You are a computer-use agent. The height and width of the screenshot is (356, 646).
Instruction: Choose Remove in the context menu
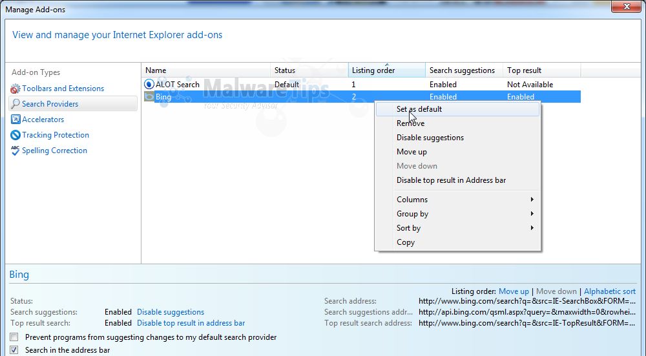coord(457,123)
